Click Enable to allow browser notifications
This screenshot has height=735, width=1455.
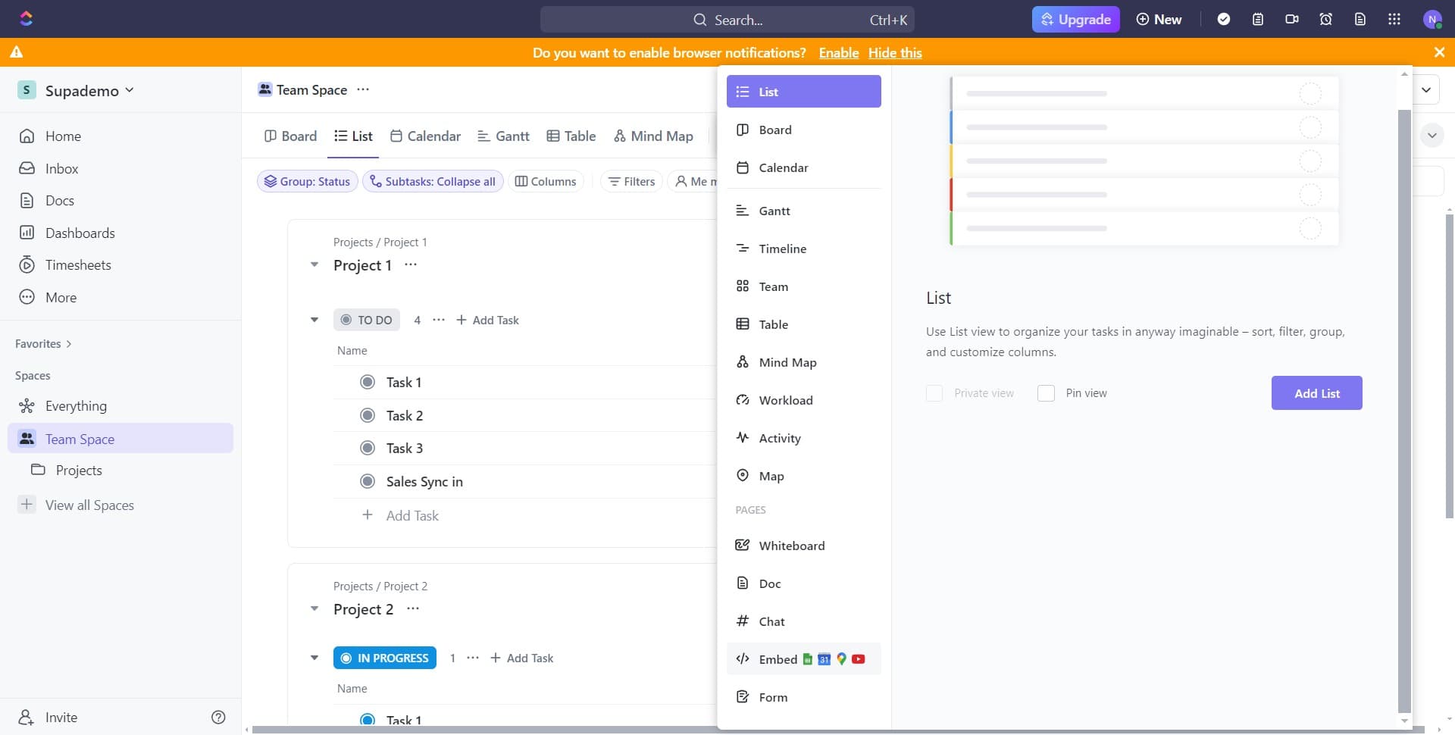coord(838,52)
